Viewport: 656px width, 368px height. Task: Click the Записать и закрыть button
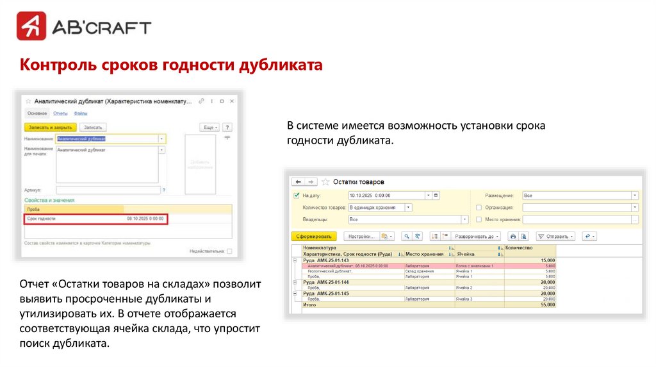50,128
